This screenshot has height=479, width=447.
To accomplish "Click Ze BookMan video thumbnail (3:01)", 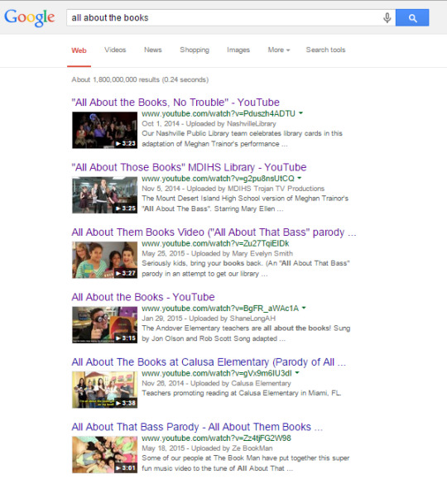I will pos(104,455).
